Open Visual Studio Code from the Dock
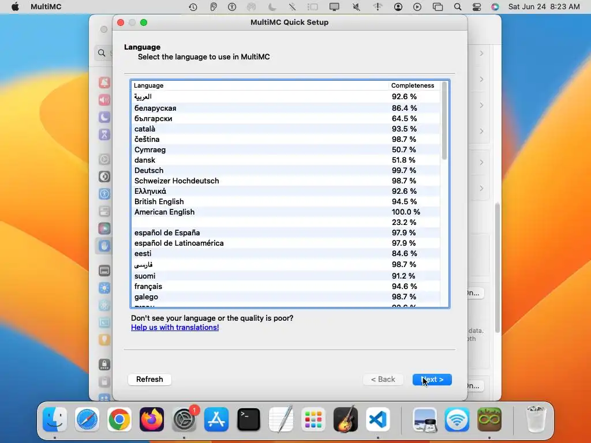 [x=378, y=419]
